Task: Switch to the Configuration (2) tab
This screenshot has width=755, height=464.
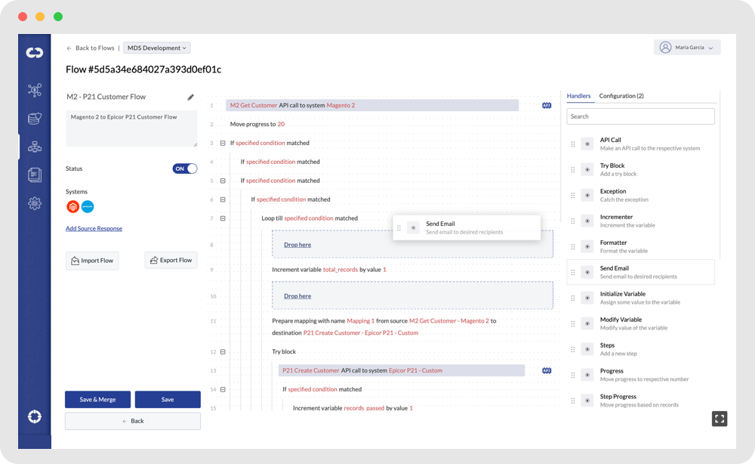Action: coord(621,96)
